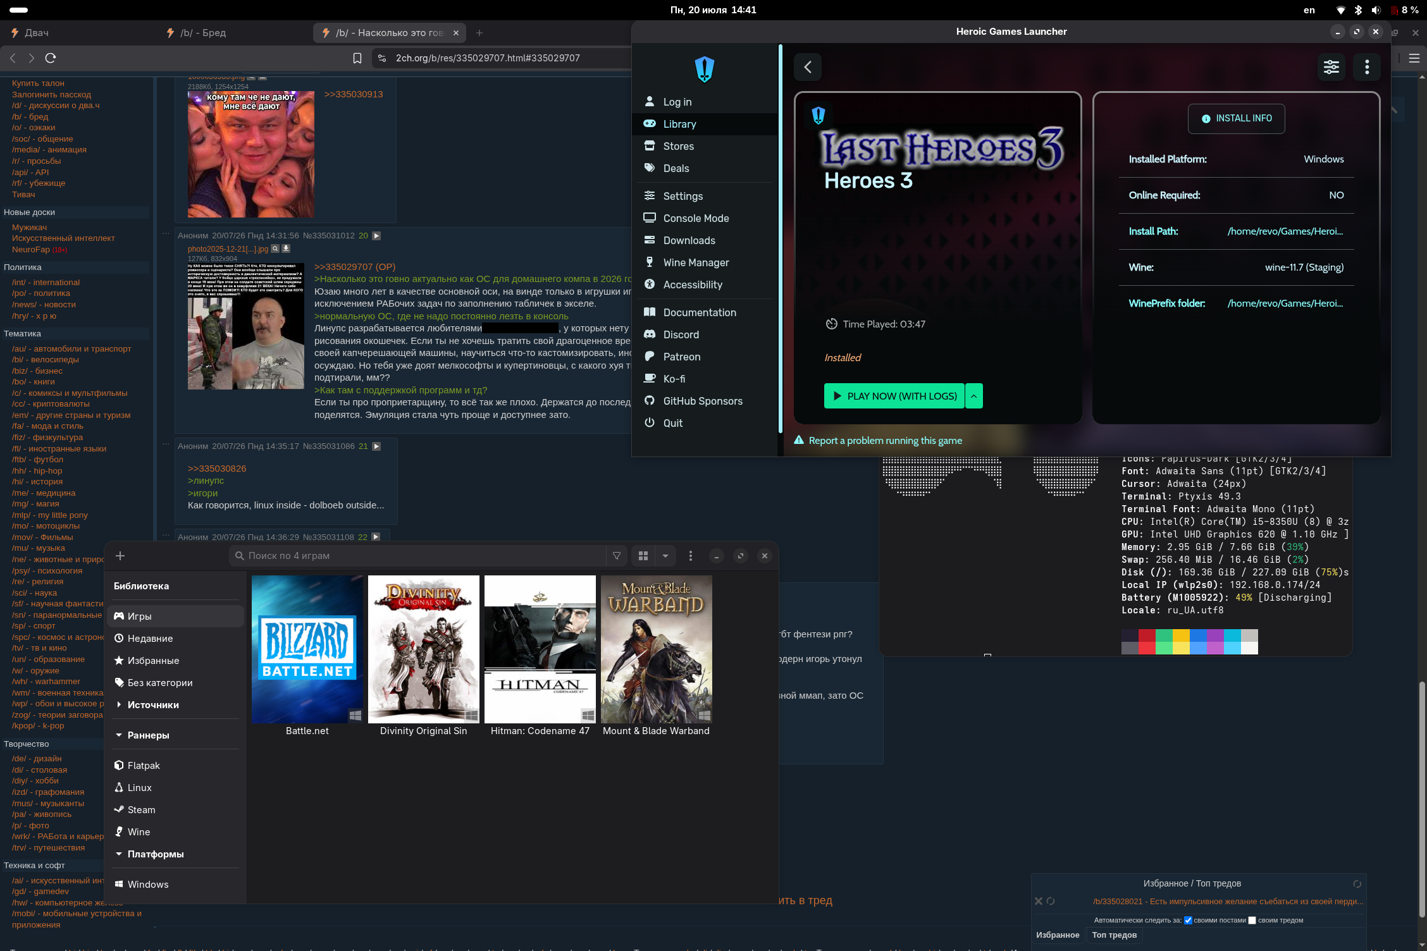Toggle auto-follow своим тредом checkbox
The width and height of the screenshot is (1427, 951).
[x=1252, y=920]
